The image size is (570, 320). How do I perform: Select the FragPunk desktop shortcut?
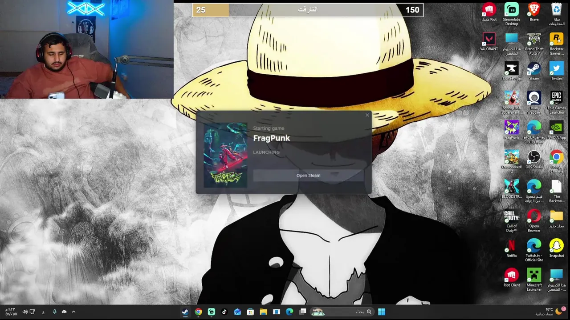coord(511,130)
